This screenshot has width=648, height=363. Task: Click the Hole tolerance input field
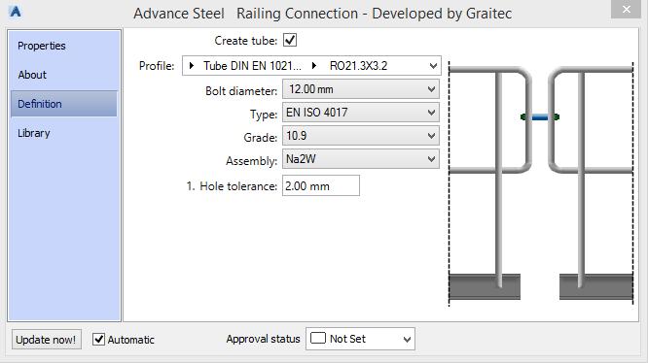click(x=321, y=185)
